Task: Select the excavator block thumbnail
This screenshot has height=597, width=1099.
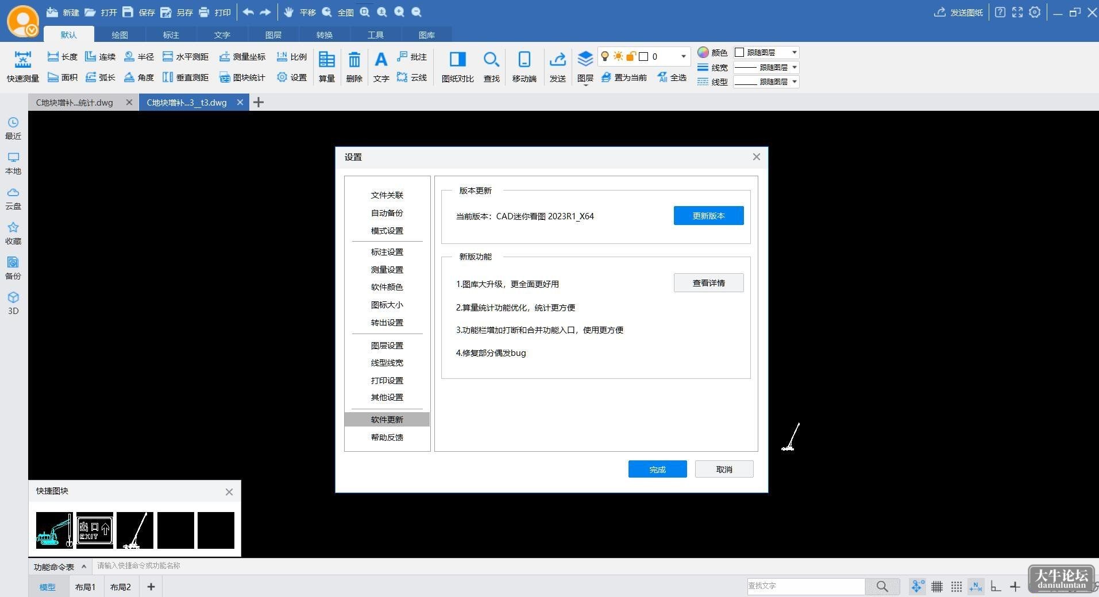Action: coord(54,530)
